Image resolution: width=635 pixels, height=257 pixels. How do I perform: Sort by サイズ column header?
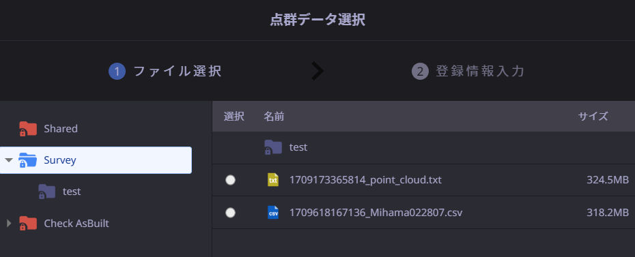[593, 117]
